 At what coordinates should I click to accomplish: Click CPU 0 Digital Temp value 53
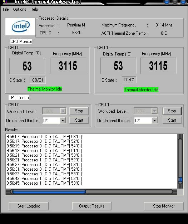point(27,66)
